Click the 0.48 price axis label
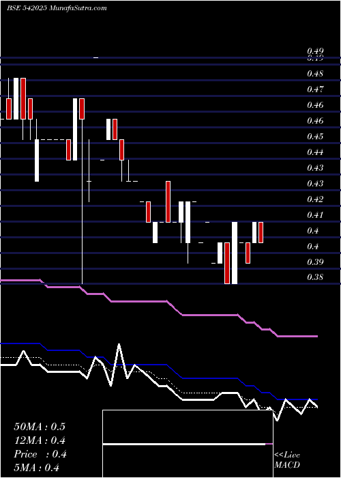 (x=315, y=74)
